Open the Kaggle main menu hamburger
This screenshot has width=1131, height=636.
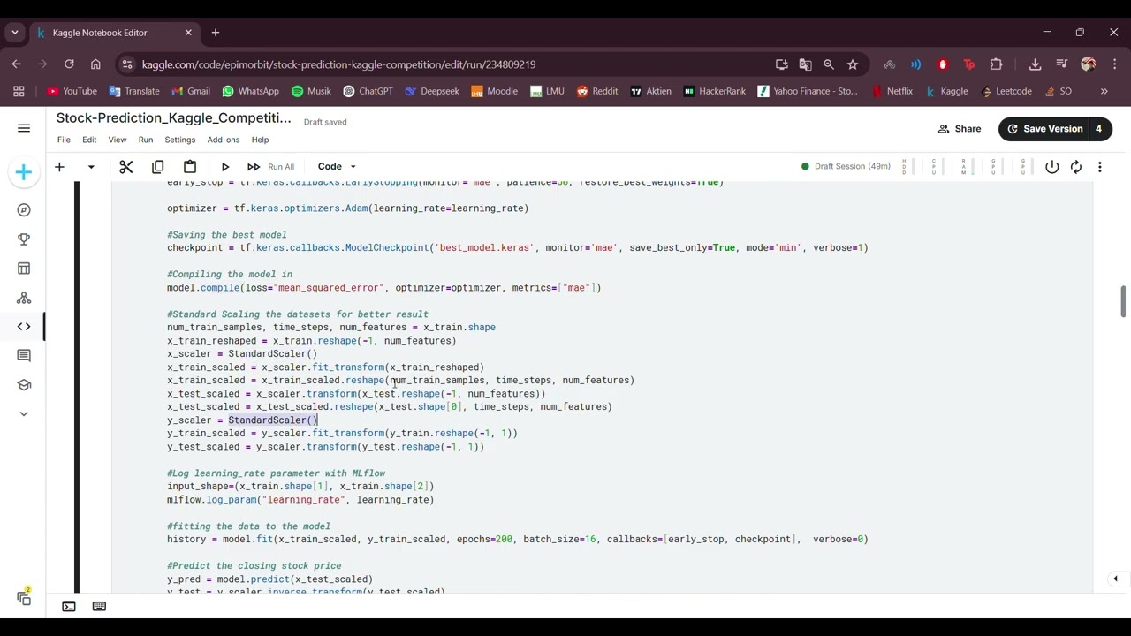pyautogui.click(x=24, y=128)
